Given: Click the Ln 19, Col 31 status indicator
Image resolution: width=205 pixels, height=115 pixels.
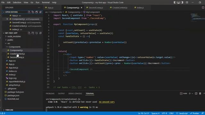Looking at the screenshot, I should tap(143, 113).
